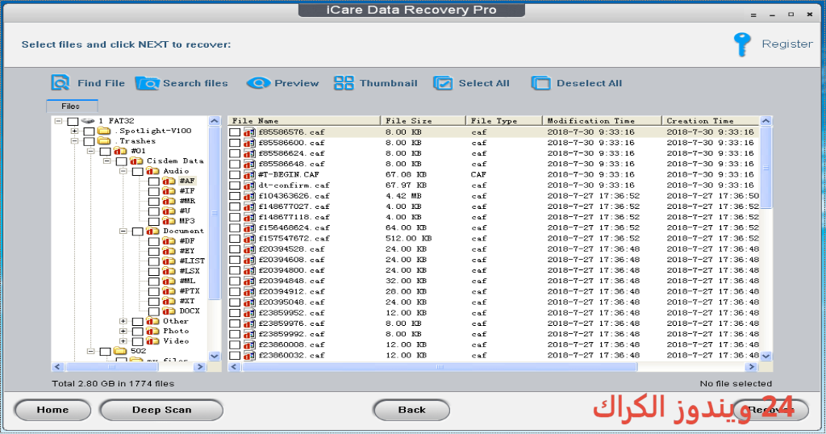This screenshot has height=434, width=826.
Task: Expand the .Spotlight-V100 node
Action: [x=74, y=131]
